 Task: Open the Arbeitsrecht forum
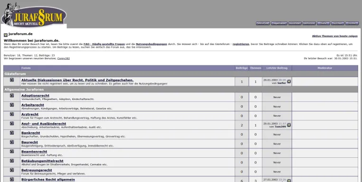coord(33,105)
